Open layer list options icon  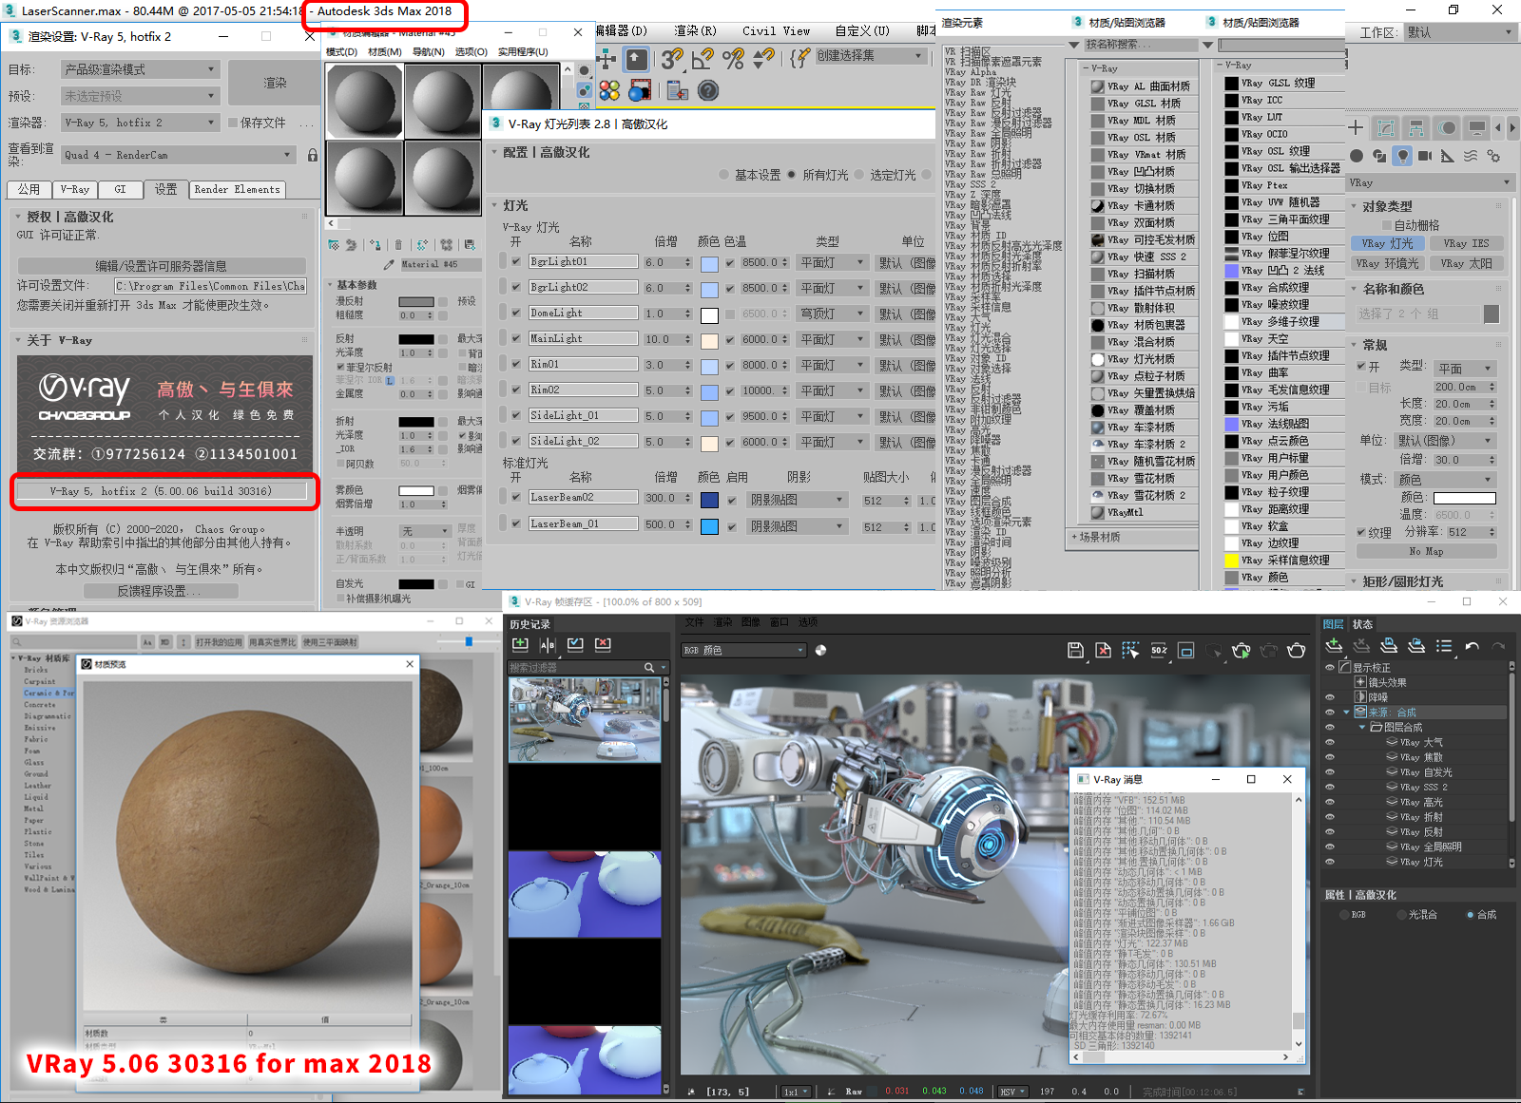coord(1444,646)
